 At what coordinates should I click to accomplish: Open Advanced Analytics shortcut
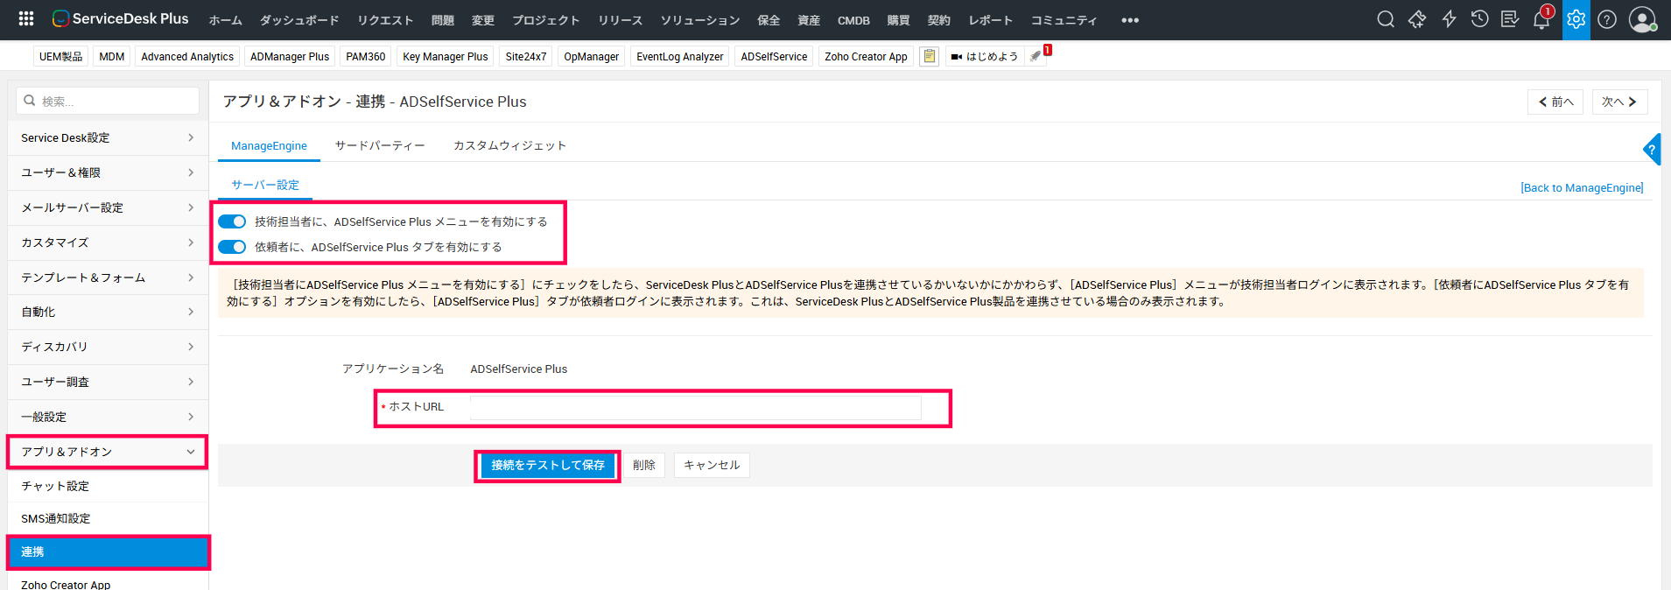pos(187,56)
